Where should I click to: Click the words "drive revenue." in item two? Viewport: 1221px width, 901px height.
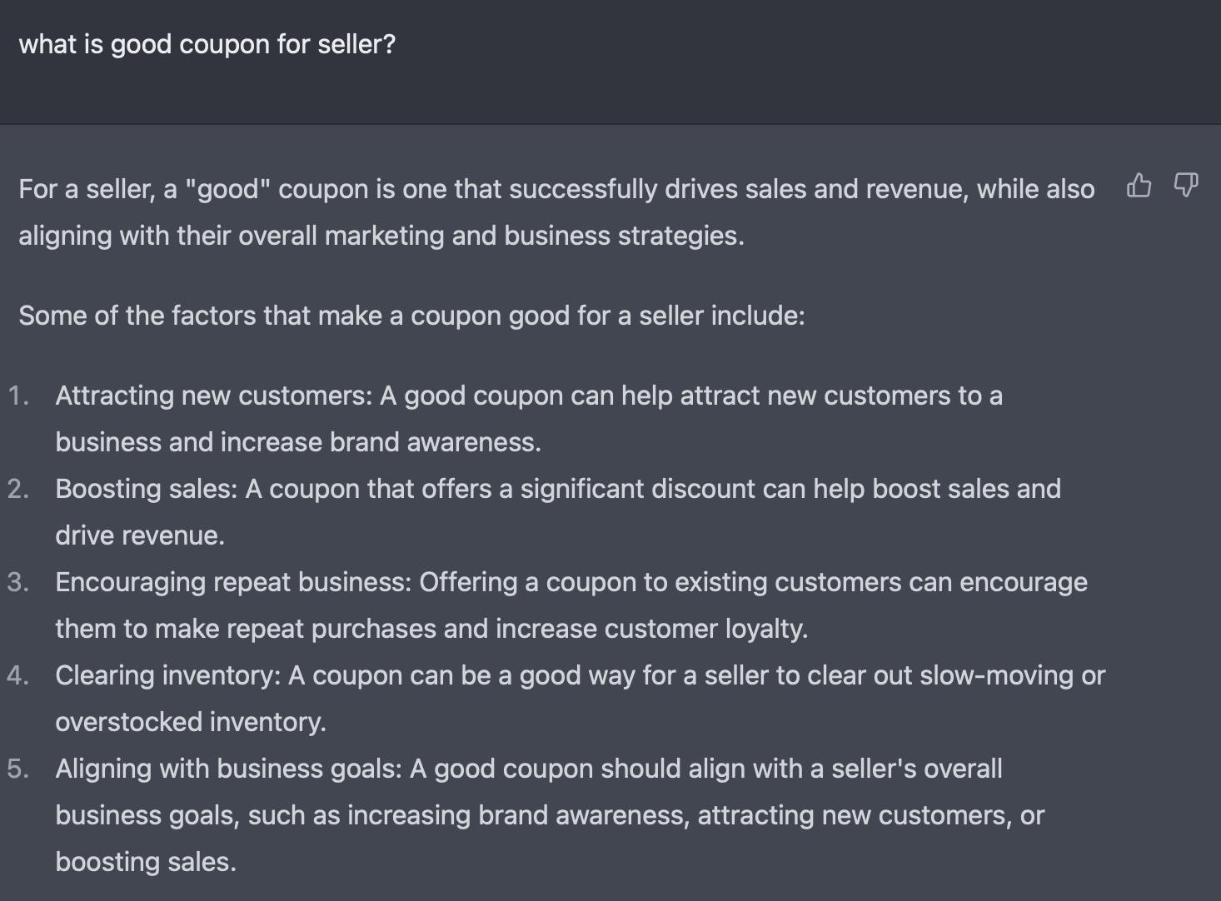click(140, 535)
